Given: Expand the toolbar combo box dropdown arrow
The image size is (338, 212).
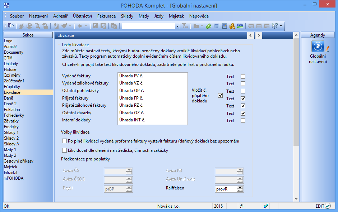Looking at the screenshot, I should click(x=177, y=26).
